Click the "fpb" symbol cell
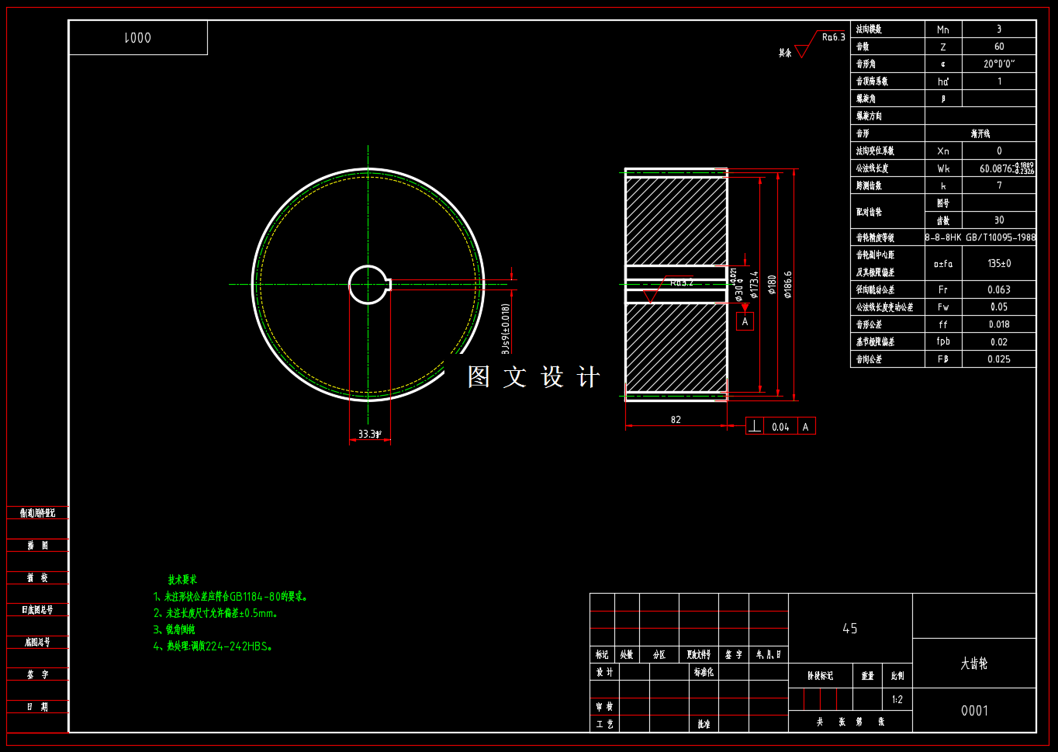Screen dimensions: 1058x752 [x=943, y=341]
